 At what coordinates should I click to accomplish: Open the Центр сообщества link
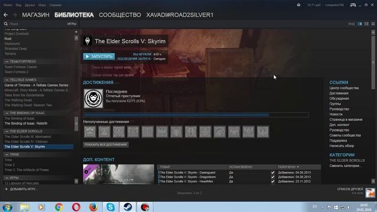coord(344,88)
